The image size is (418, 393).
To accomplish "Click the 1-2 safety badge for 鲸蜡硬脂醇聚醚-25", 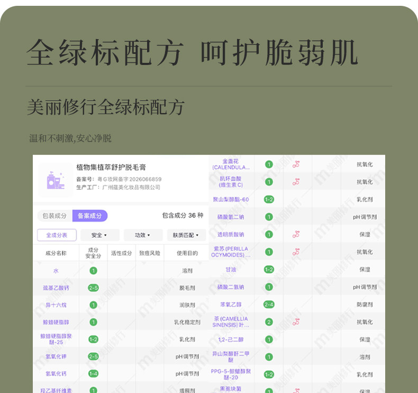I will click(x=93, y=339).
